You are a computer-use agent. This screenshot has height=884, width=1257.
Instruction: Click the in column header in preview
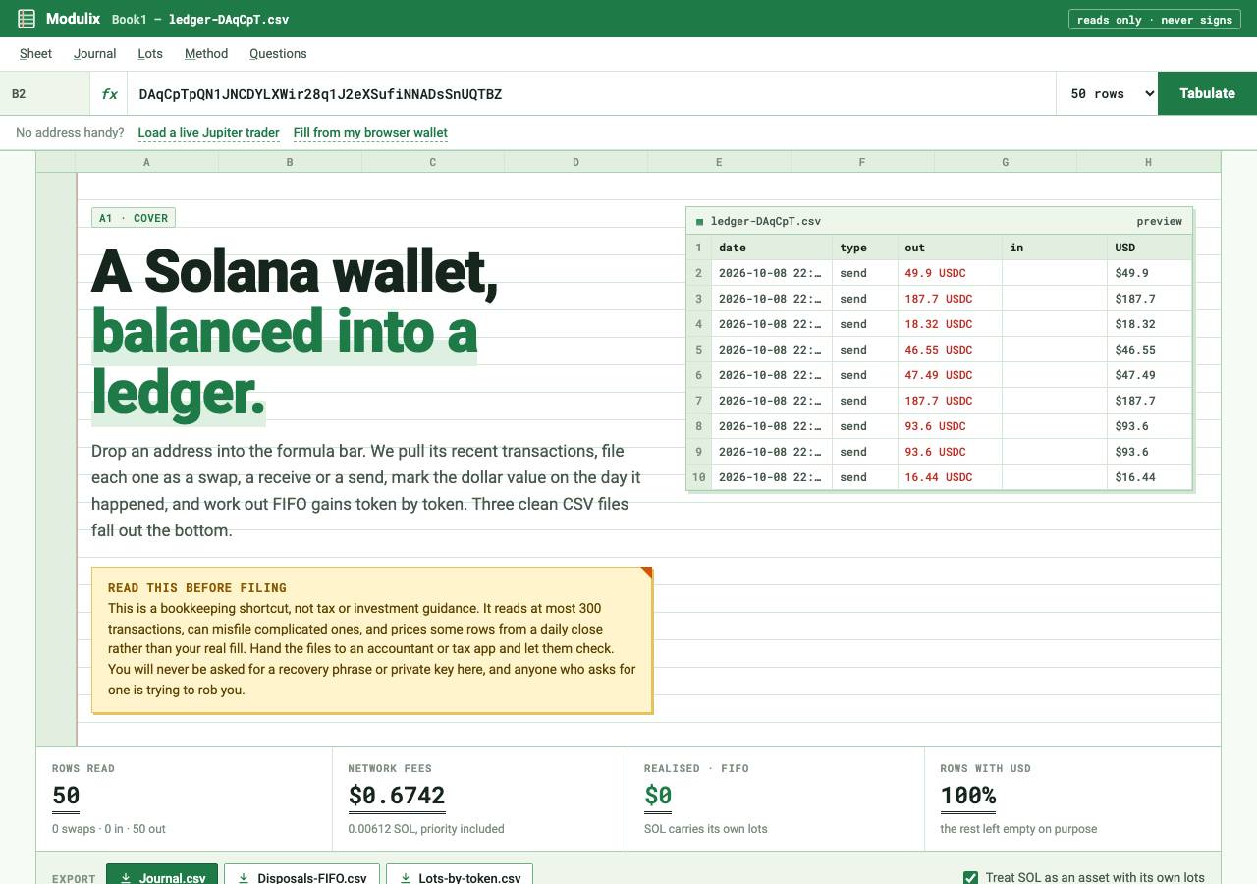point(1055,248)
